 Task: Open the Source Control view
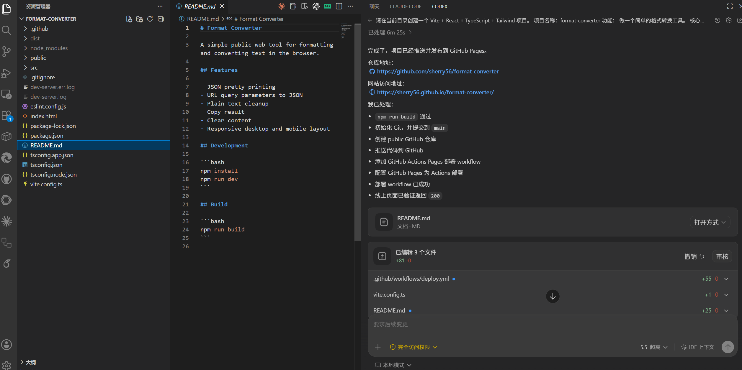[x=6, y=51]
